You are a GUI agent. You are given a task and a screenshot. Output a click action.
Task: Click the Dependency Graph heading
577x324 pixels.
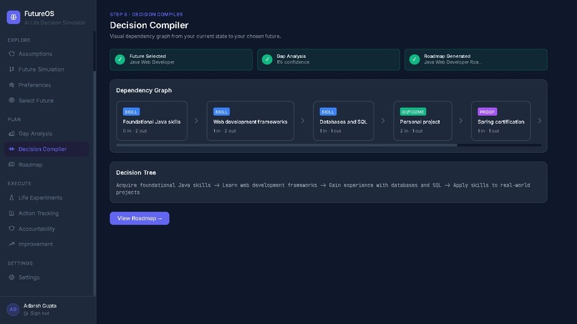144,90
